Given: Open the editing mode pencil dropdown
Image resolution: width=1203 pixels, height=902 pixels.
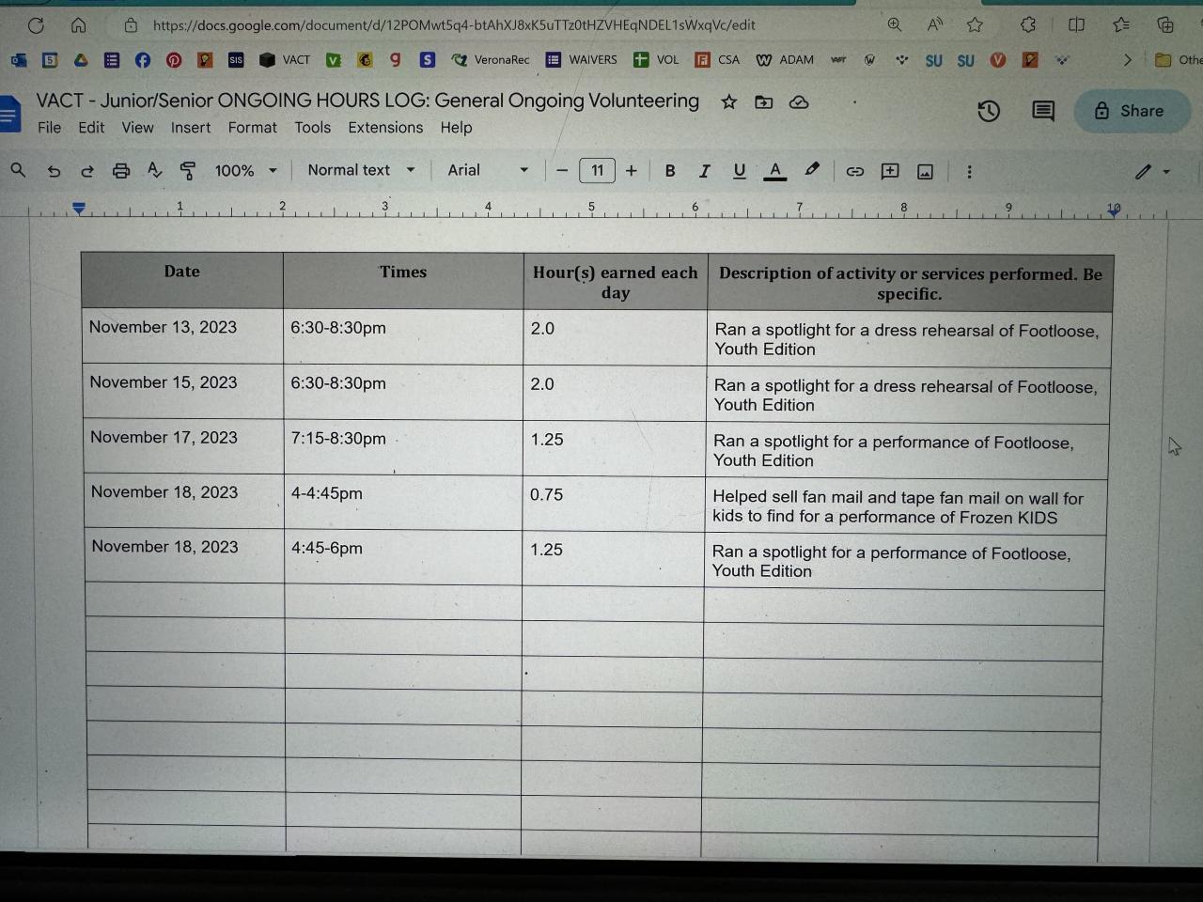Looking at the screenshot, I should 1152,172.
